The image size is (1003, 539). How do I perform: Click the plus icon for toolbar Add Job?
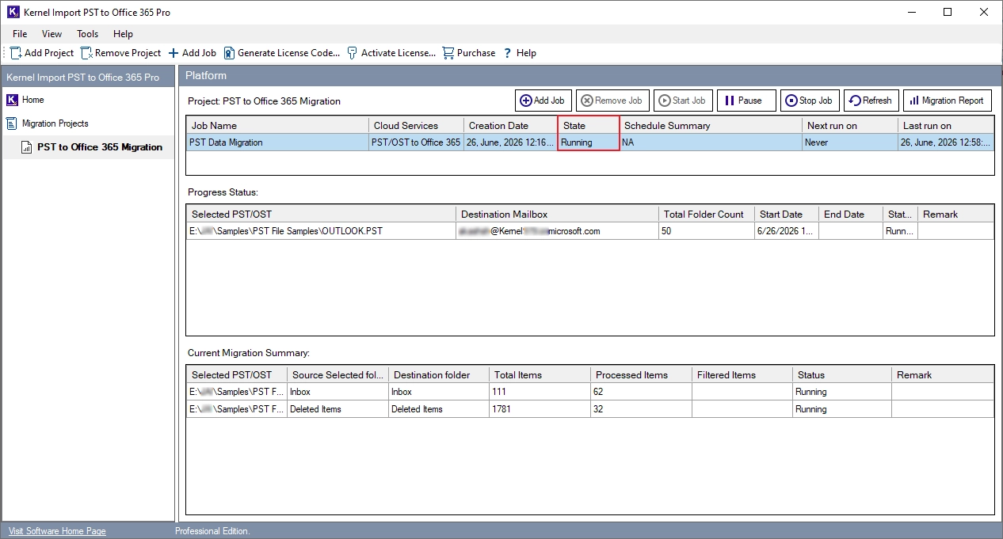[174, 53]
